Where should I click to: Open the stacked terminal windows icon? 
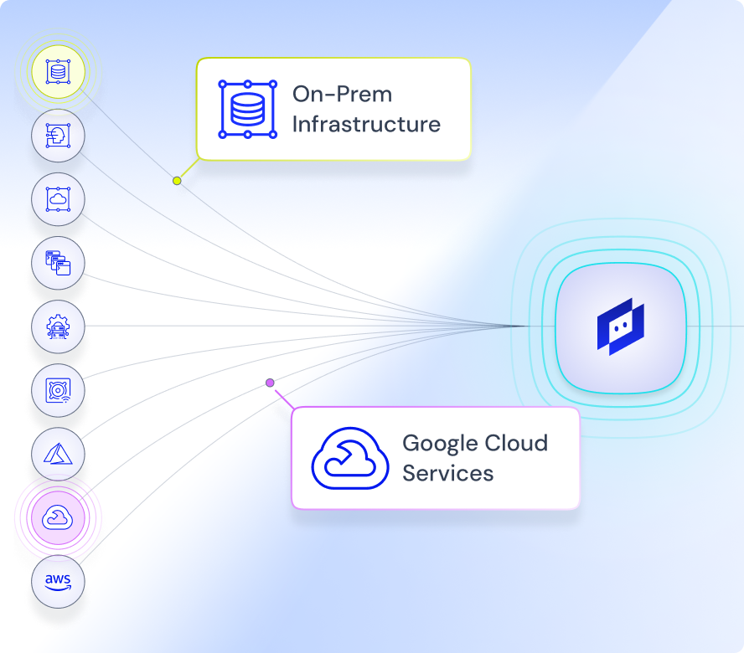point(58,263)
